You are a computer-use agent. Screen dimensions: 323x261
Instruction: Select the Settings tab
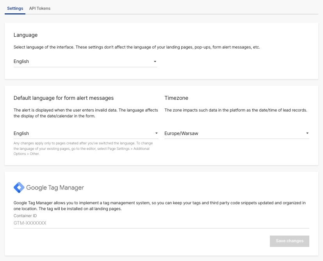click(x=15, y=8)
